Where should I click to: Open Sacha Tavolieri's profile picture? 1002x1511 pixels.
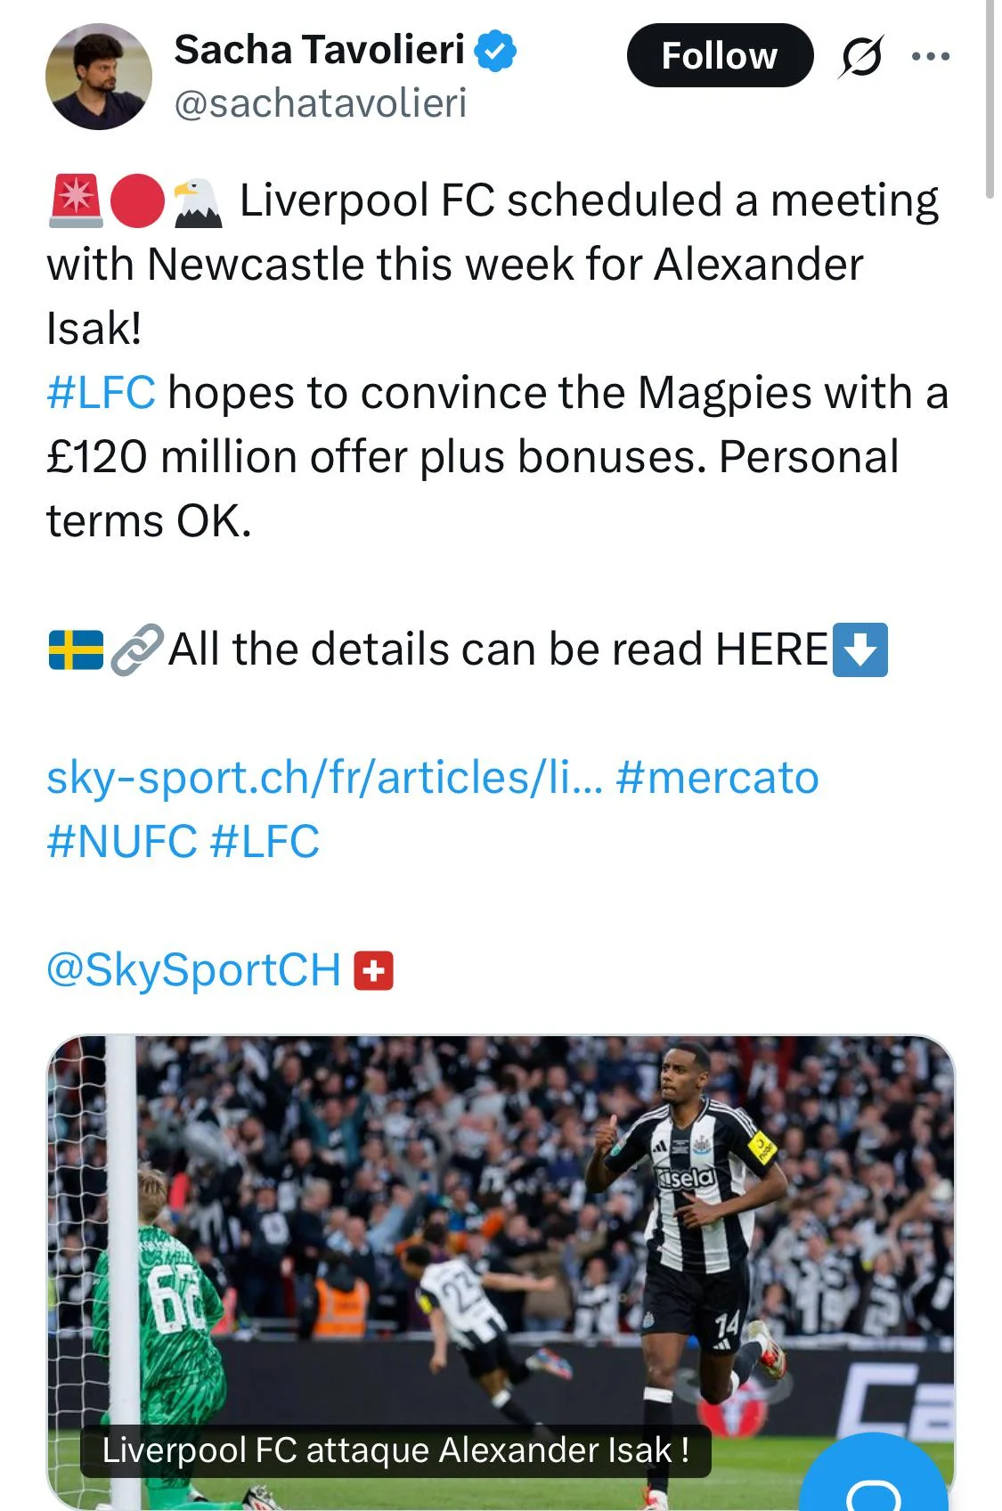98,77
